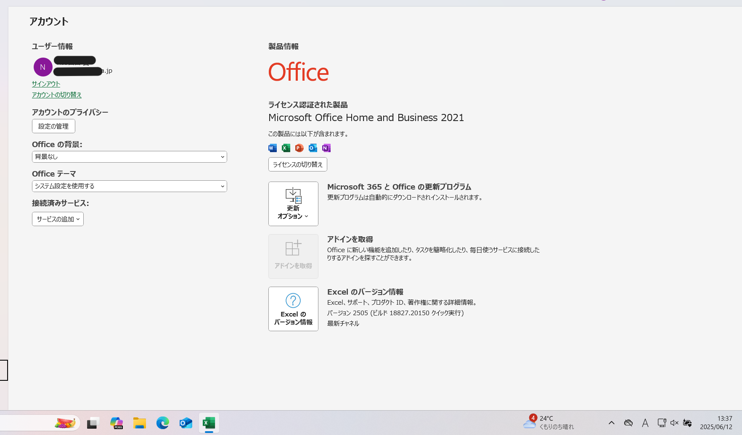
Task: Click the Excel のバージョン情報 heading text
Action: 365,292
